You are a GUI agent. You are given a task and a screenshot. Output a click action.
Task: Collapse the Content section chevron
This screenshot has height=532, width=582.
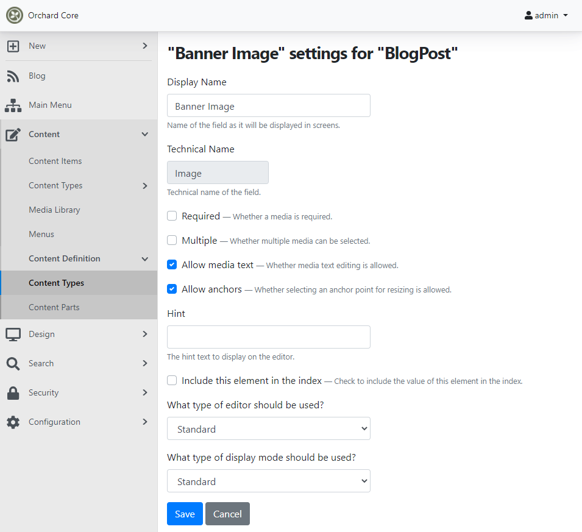click(x=145, y=134)
